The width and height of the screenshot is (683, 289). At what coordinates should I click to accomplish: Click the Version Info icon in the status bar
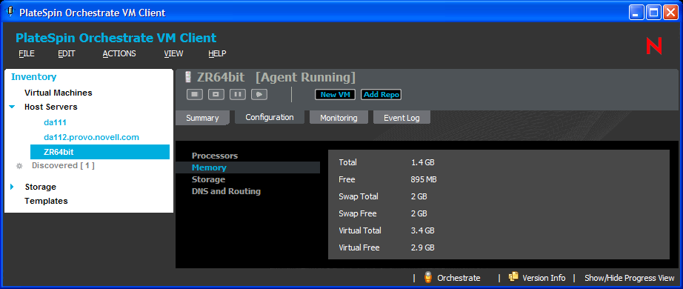tap(514, 277)
